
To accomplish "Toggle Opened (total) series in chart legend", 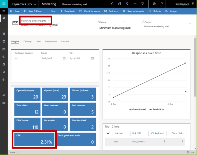I will click(138, 109).
